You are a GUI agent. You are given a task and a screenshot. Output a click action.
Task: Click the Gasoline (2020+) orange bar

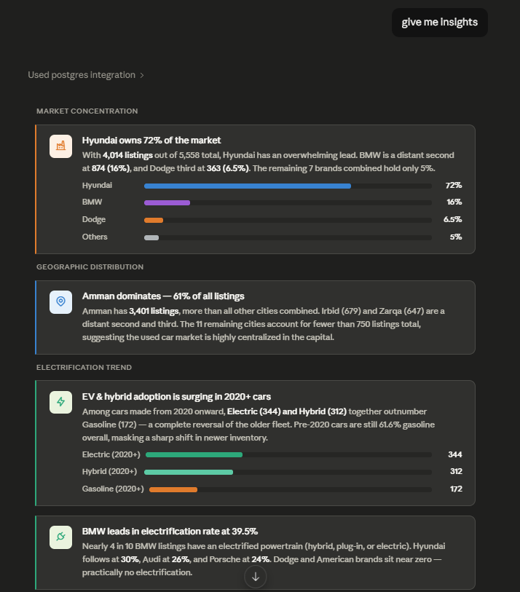pyautogui.click(x=173, y=489)
